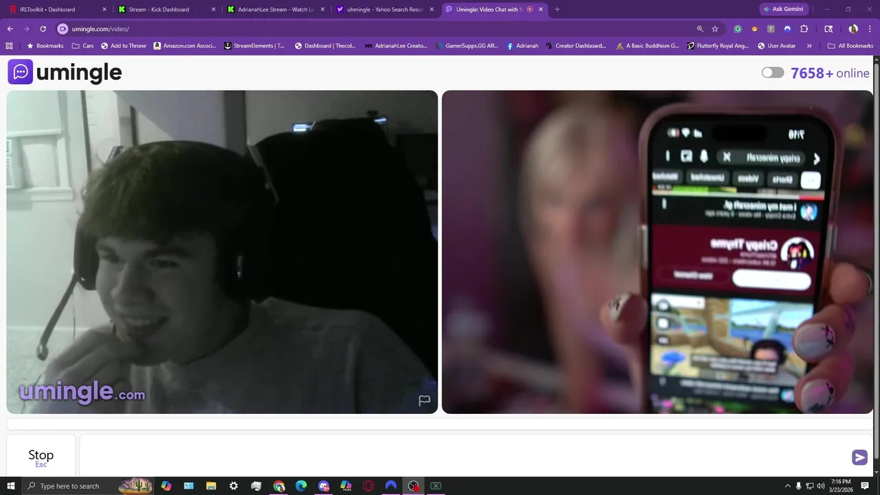Viewport: 880px width, 495px height.
Task: Click the purple send message arrow
Action: pyautogui.click(x=859, y=457)
